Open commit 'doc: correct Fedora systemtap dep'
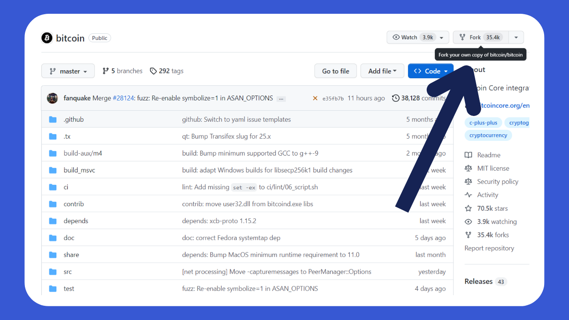This screenshot has width=569, height=320. (231, 238)
